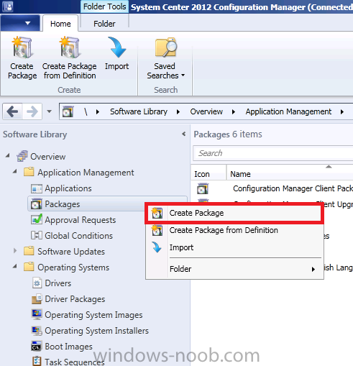Open Saved Searches dropdown arrow
353x366 pixels.
(183, 76)
